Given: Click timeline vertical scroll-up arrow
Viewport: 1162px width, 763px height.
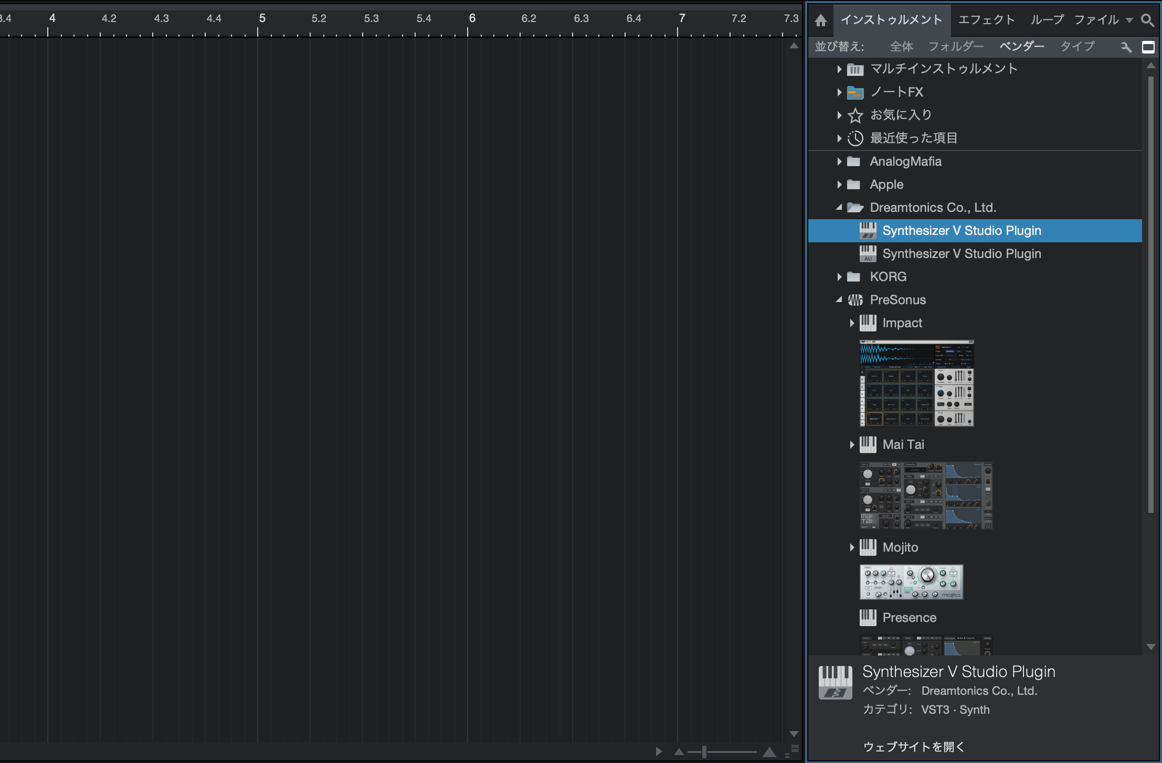Looking at the screenshot, I should 794,46.
